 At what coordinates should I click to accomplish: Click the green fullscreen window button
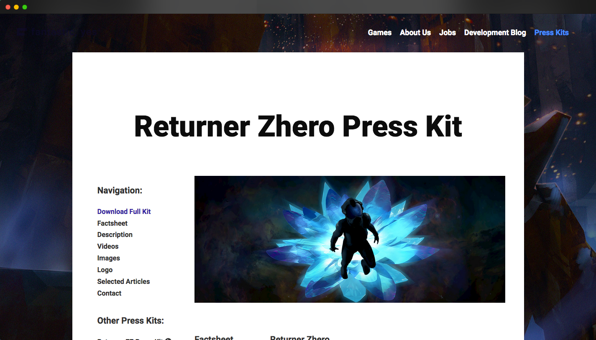[25, 7]
